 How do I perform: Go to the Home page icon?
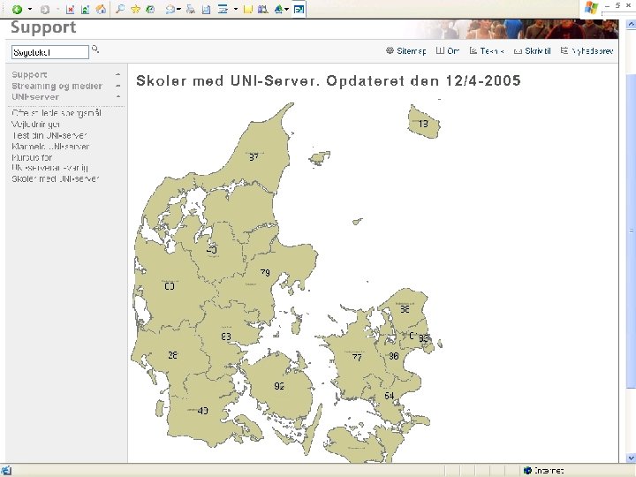point(101,9)
